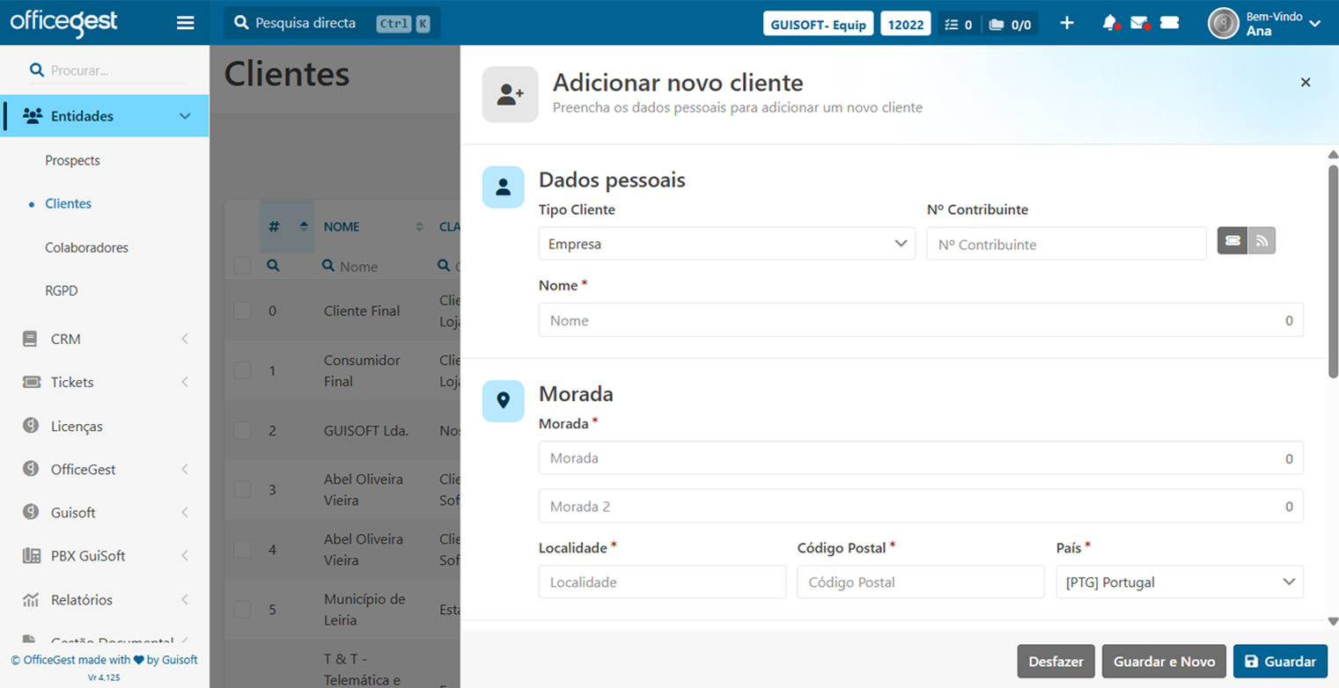The height and width of the screenshot is (688, 1339).
Task: Click the Guardar button
Action: (1280, 662)
